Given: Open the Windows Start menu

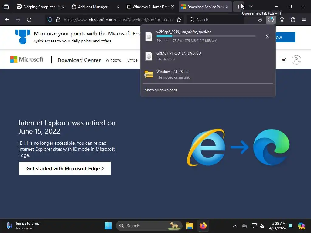Looking at the screenshot, I should 108,226.
